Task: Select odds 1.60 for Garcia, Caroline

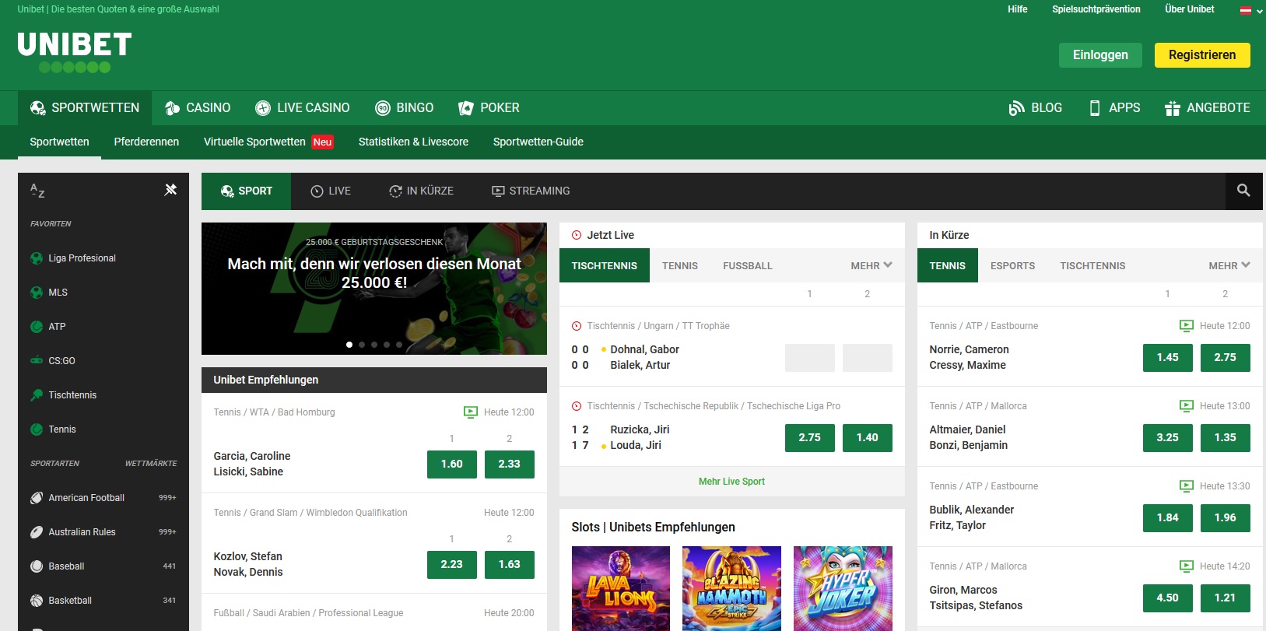Action: tap(451, 464)
